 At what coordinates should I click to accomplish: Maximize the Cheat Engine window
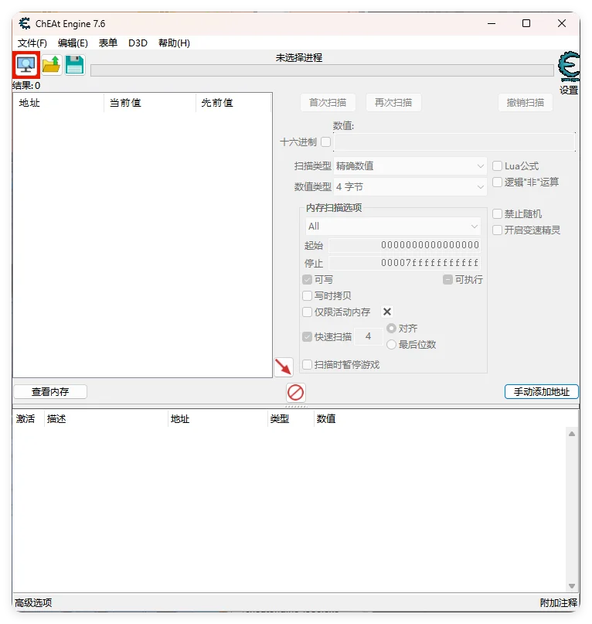tap(526, 23)
